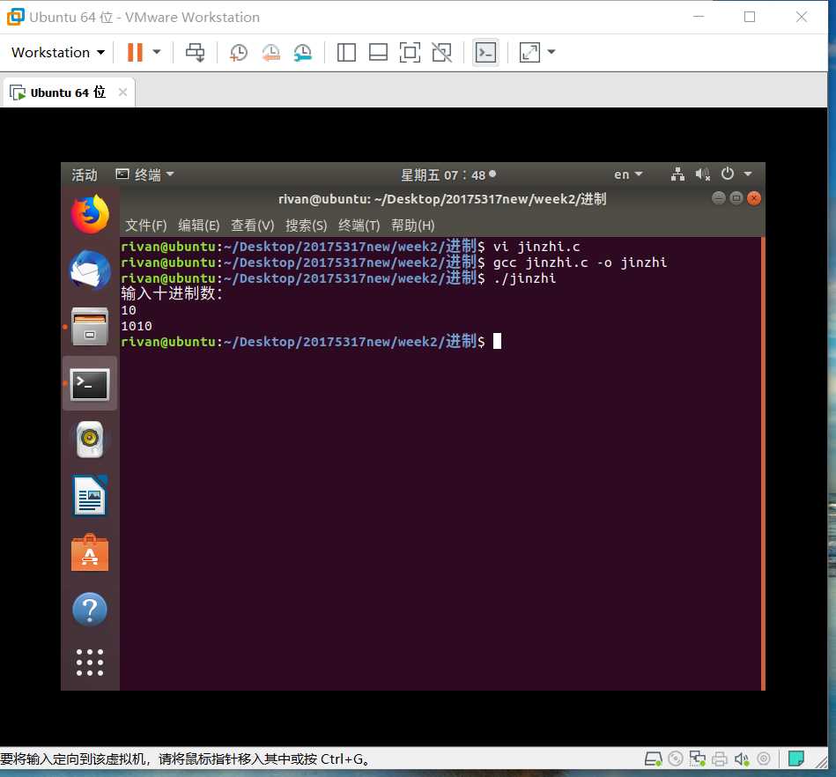
Task: Launch Firefox from the dock
Action: (x=90, y=214)
